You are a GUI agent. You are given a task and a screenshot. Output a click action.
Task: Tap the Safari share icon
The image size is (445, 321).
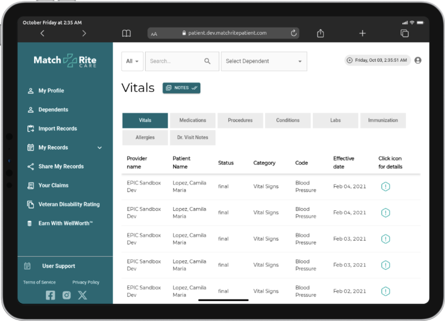(x=320, y=33)
